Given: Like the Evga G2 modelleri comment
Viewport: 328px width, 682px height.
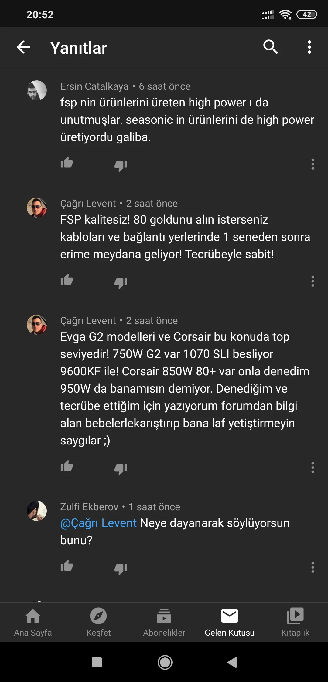Looking at the screenshot, I should click(x=67, y=466).
